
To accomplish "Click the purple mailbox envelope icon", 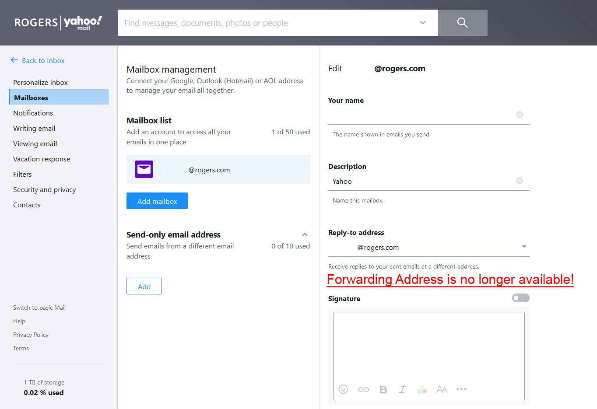I will click(144, 169).
